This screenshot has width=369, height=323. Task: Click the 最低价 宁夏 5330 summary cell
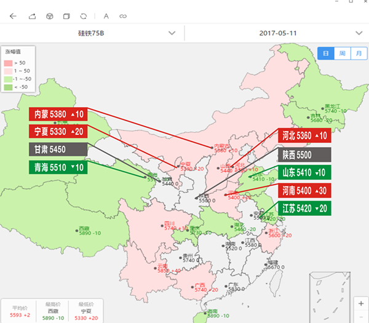point(86,311)
